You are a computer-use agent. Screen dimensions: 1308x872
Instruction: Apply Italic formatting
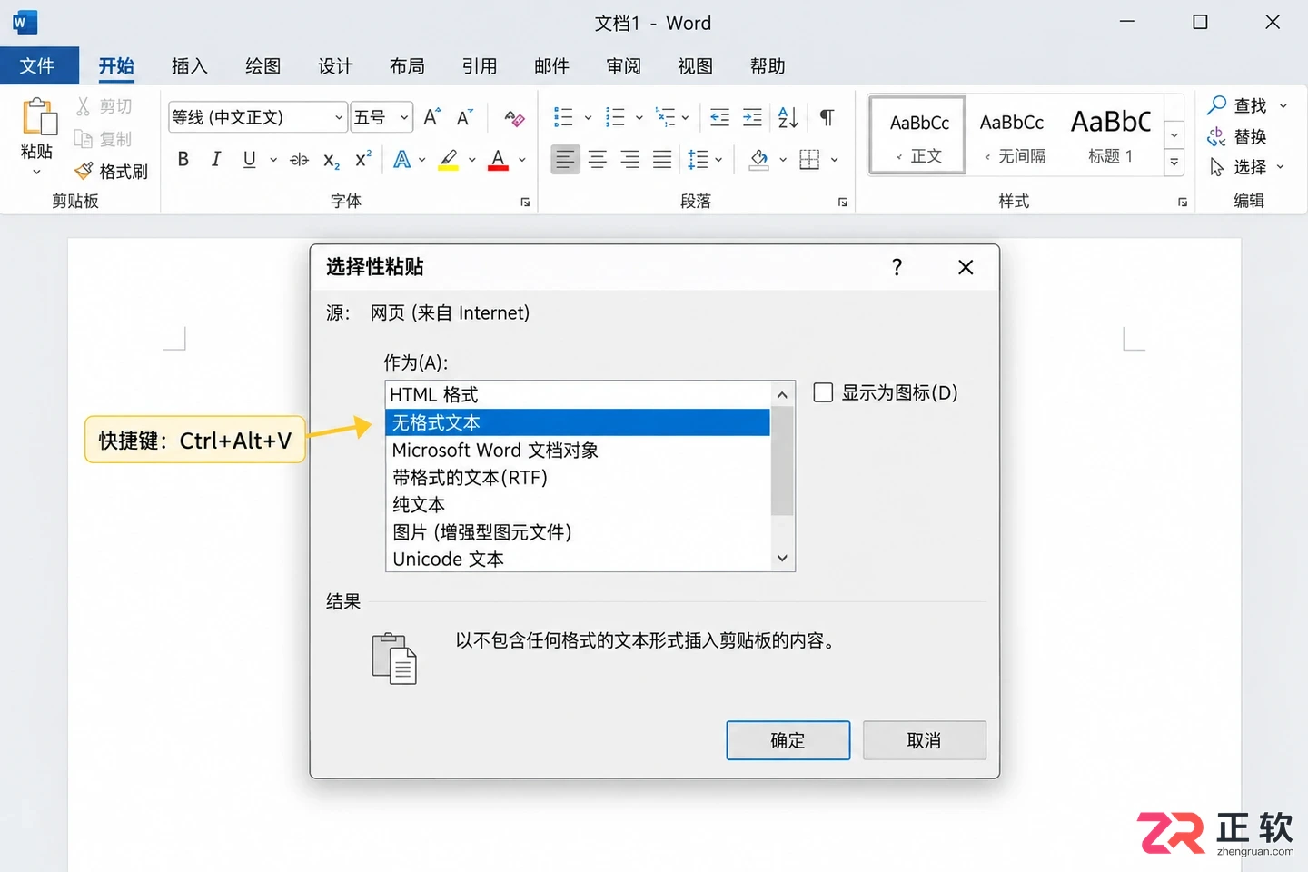215,159
